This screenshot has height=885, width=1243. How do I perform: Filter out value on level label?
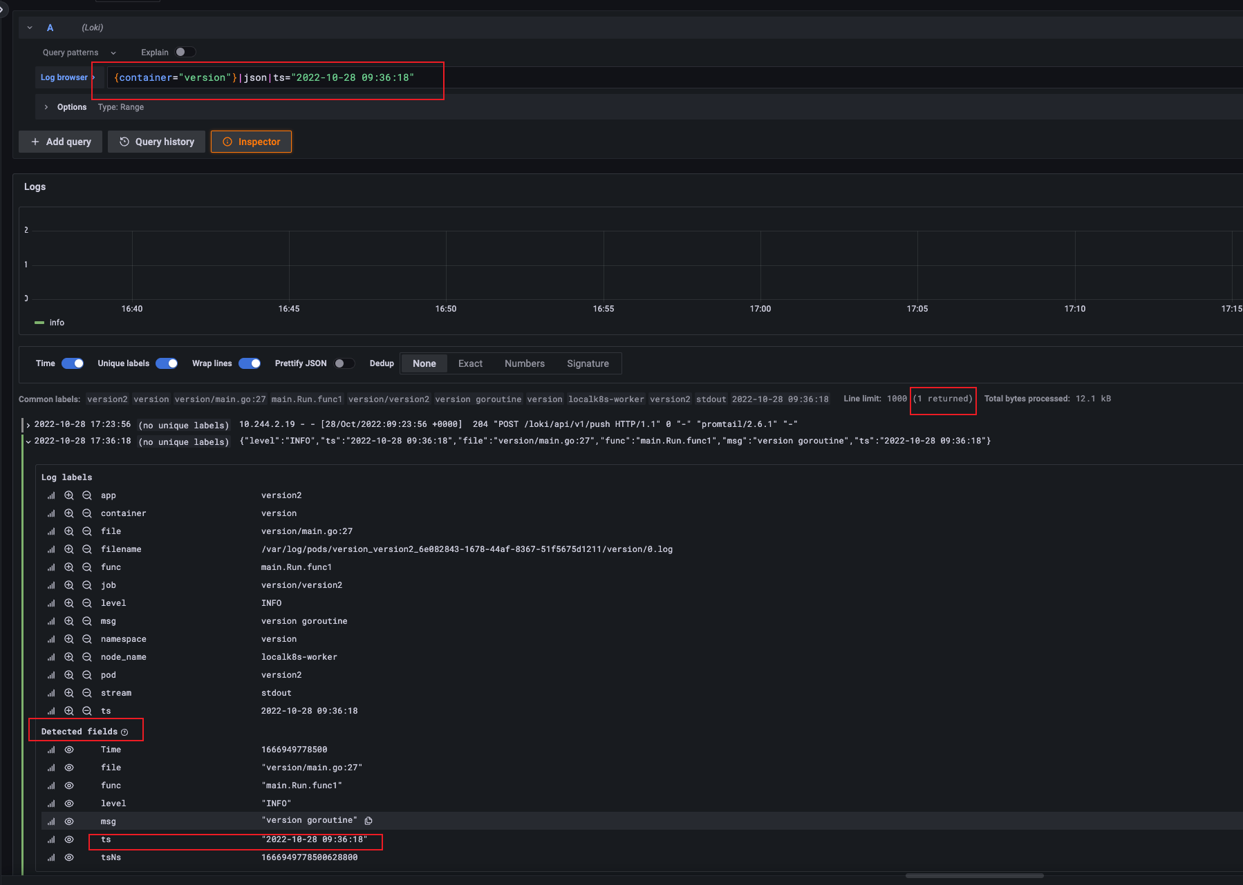click(87, 603)
